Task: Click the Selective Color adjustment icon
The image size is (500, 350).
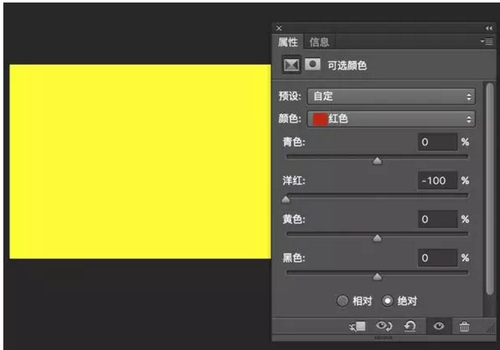Action: [291, 66]
